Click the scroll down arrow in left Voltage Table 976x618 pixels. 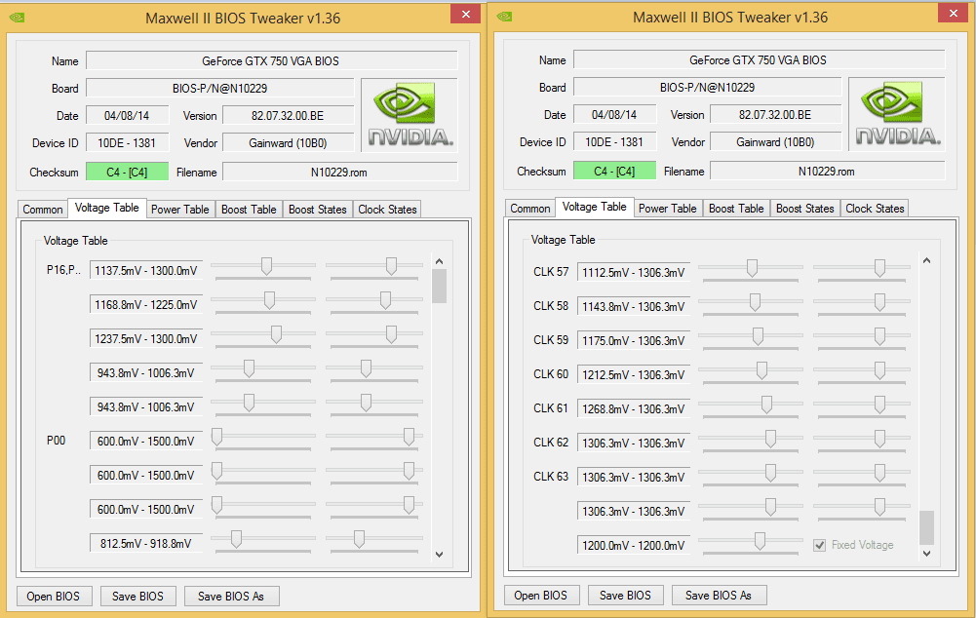(x=440, y=554)
